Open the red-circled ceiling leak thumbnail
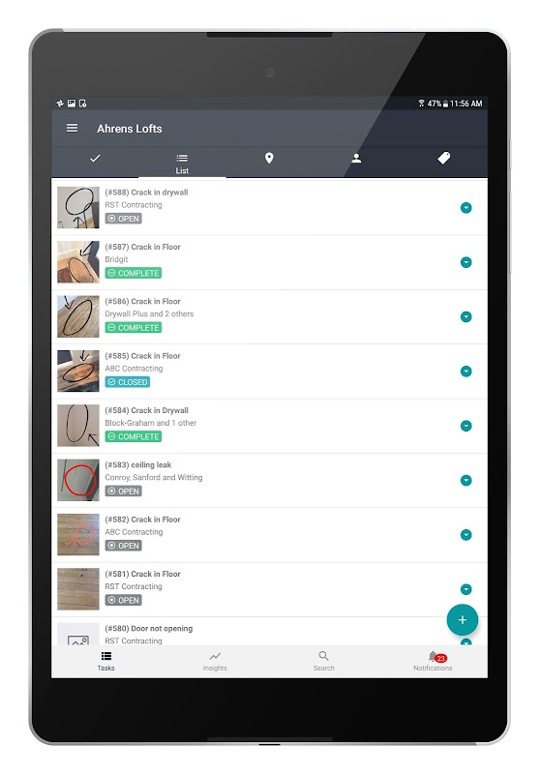 click(x=78, y=480)
